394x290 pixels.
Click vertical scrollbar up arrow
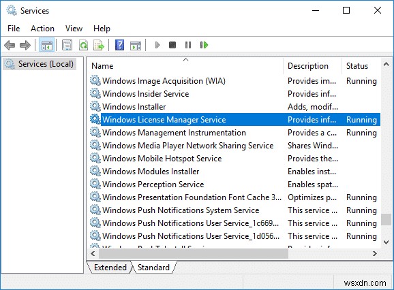tap(386, 65)
